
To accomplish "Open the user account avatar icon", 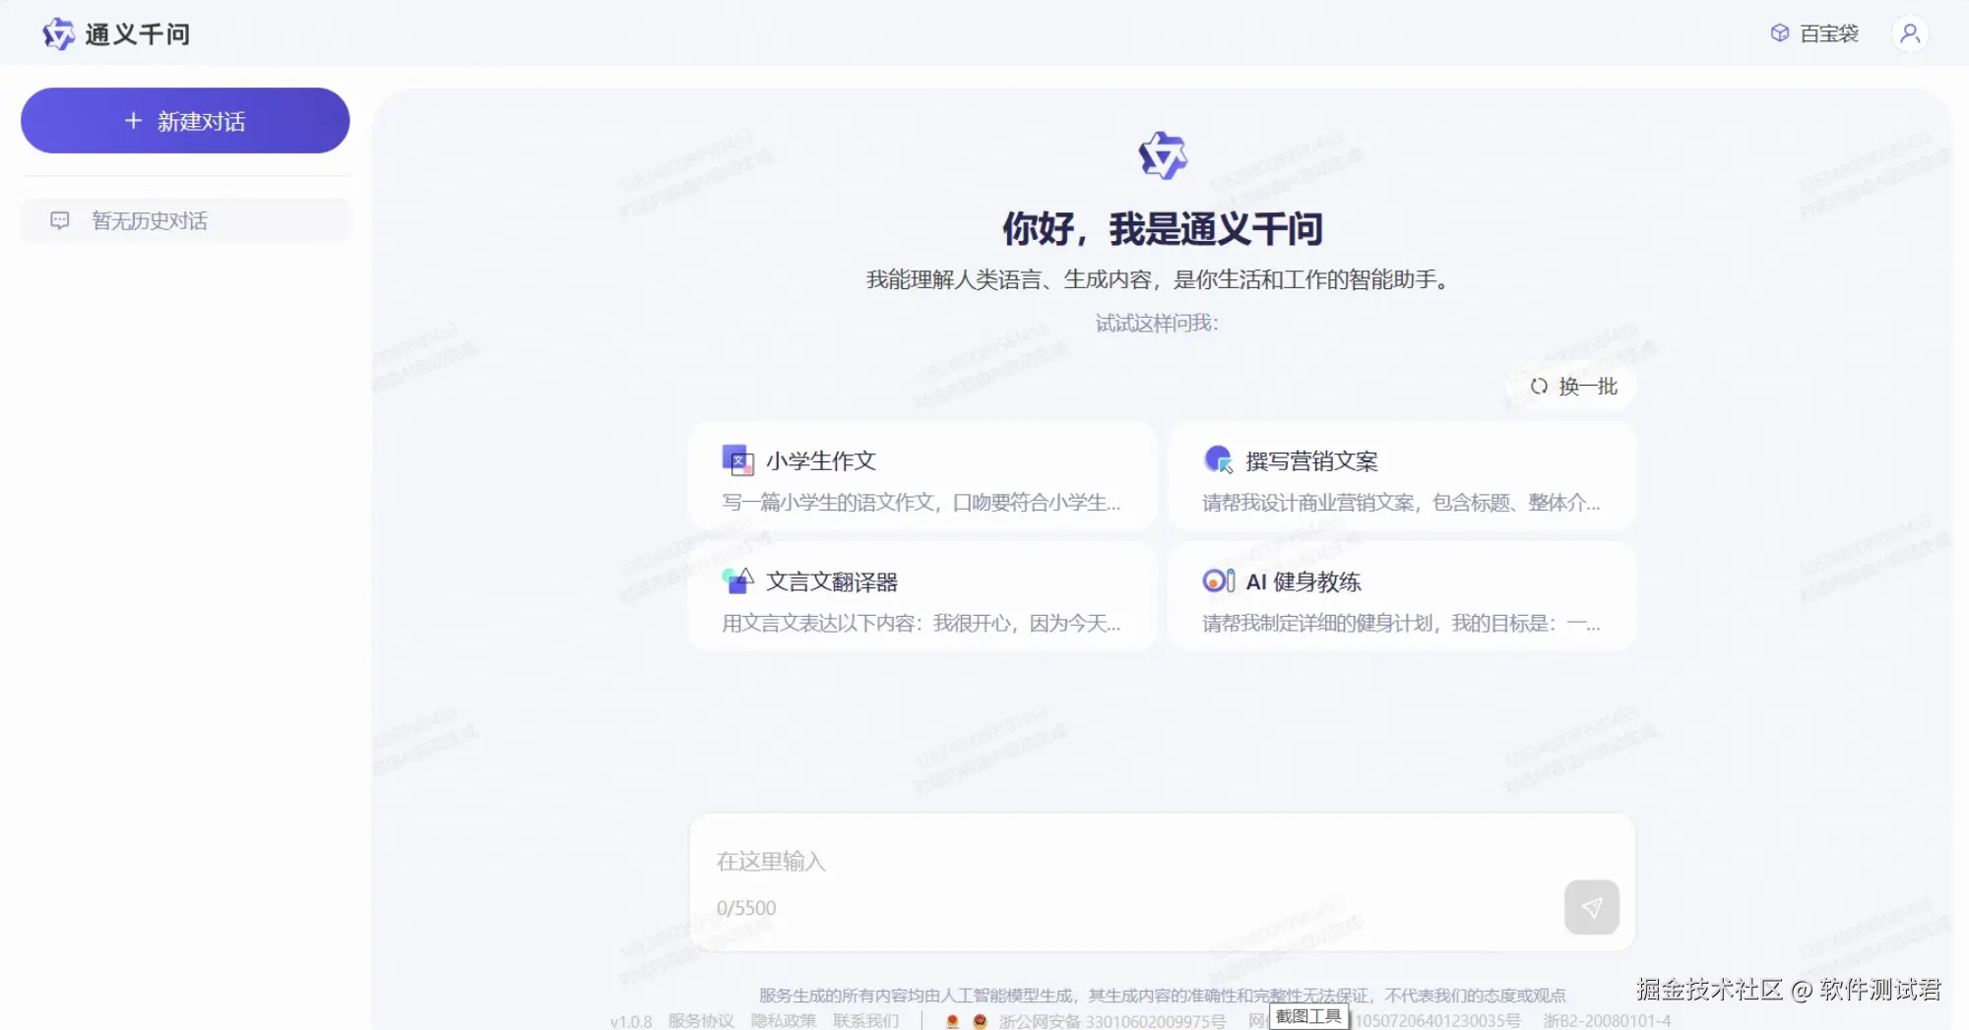I will pos(1910,33).
